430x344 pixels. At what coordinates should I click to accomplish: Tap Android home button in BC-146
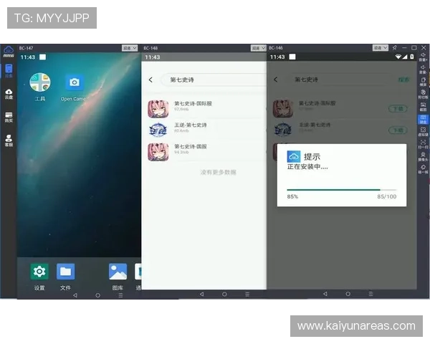[348, 294]
